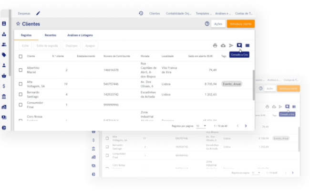Screen dimensions: 310x194
Task: Go to next page arrow in front window
Action: [x=246, y=126]
